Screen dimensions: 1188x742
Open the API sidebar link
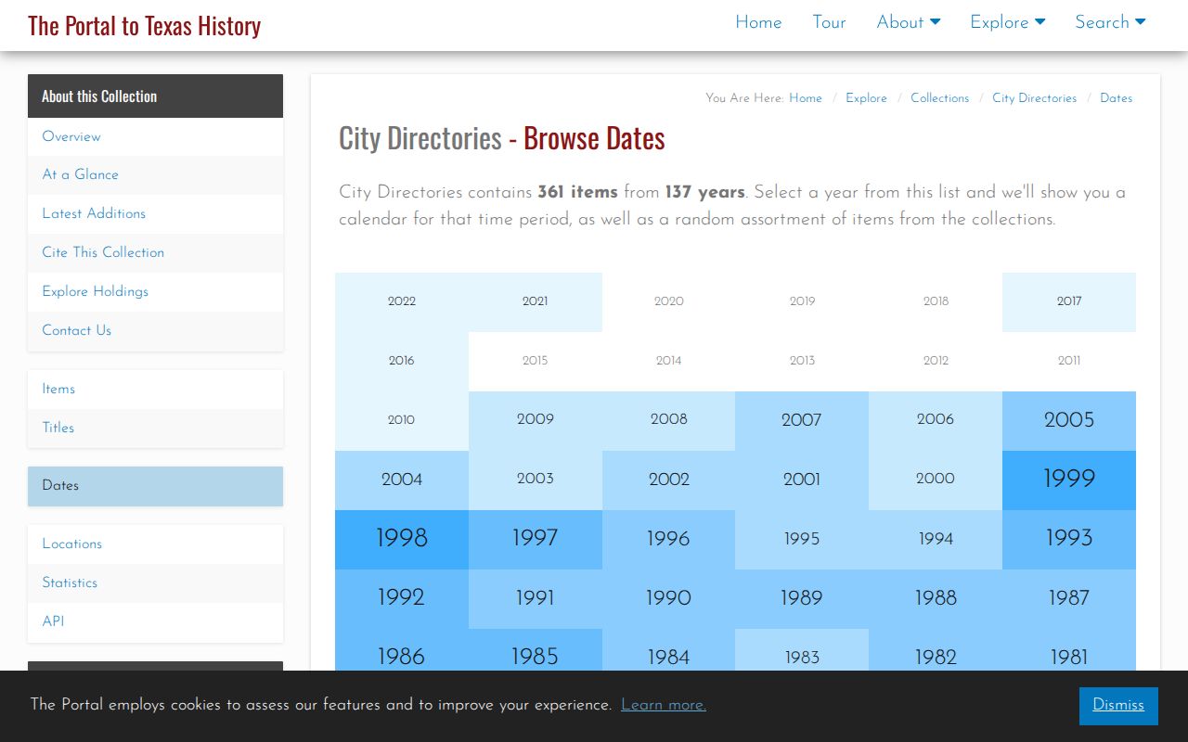[155, 621]
